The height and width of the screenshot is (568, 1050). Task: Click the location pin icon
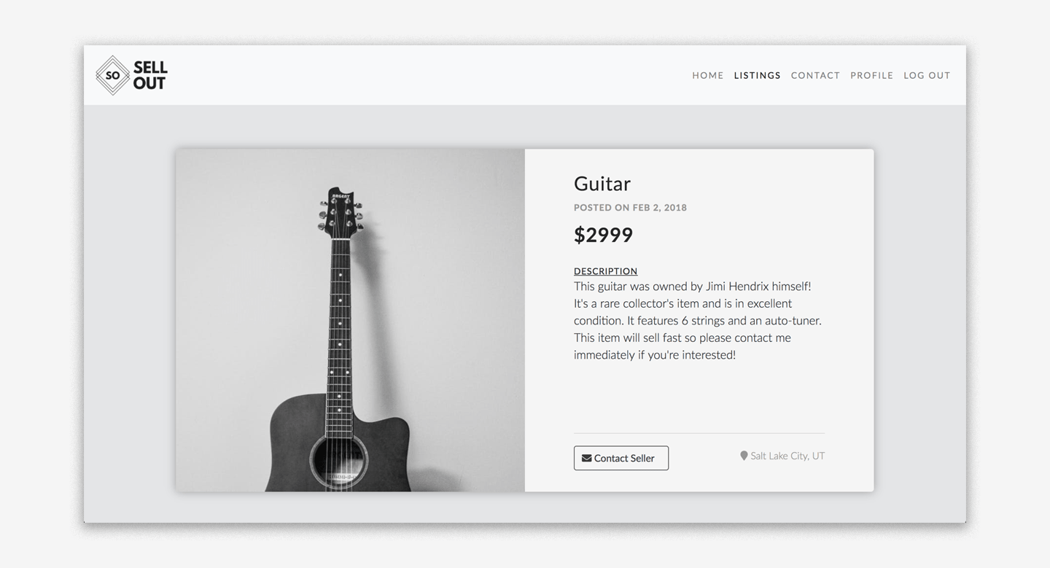(744, 456)
